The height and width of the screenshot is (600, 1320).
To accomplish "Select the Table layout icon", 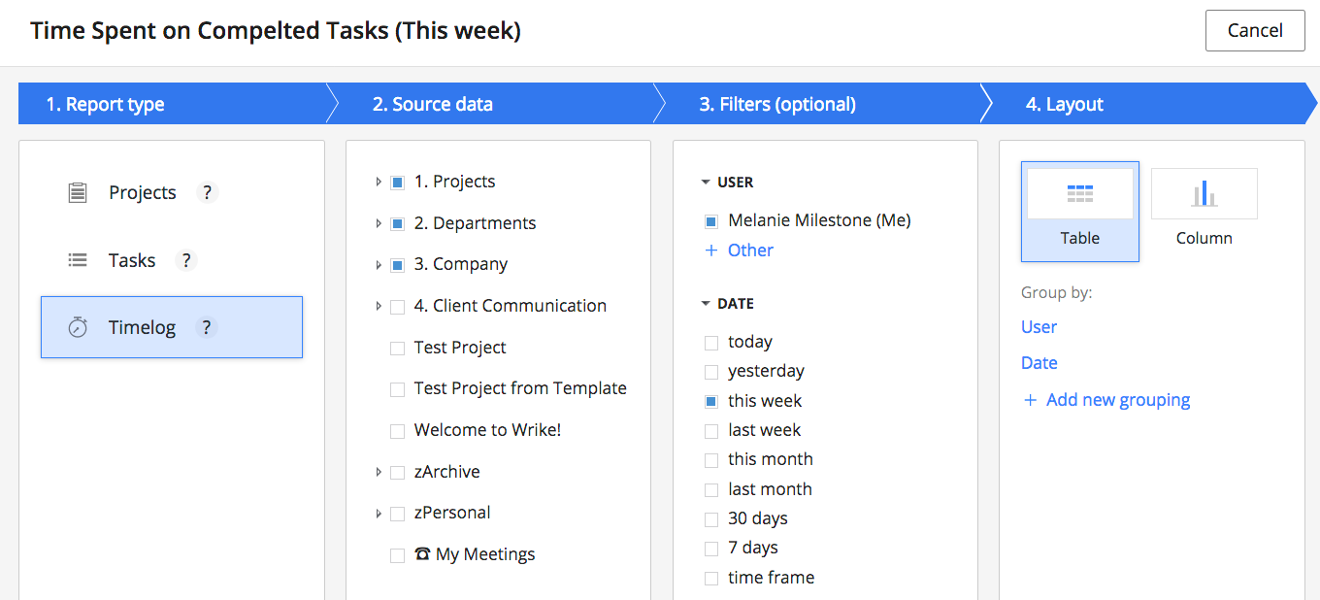I will tap(1079, 194).
